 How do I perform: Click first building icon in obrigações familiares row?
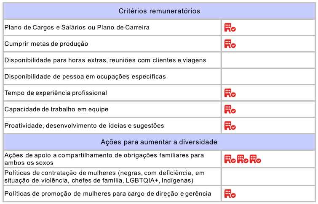click(230, 159)
